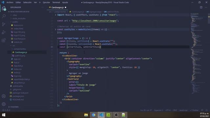Follow the localhost consultarJuegos URL link
This screenshot has height=118, width=210.
tap(94, 21)
